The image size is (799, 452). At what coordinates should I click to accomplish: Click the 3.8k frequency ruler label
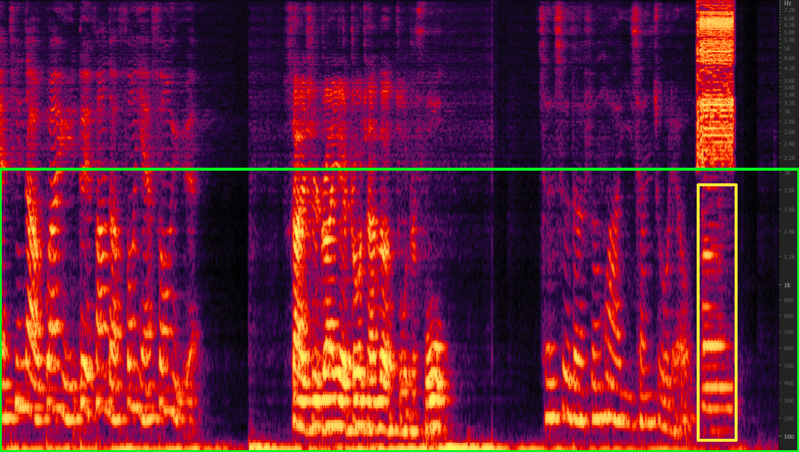pyautogui.click(x=788, y=81)
